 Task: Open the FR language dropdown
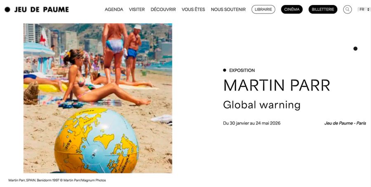point(364,9)
